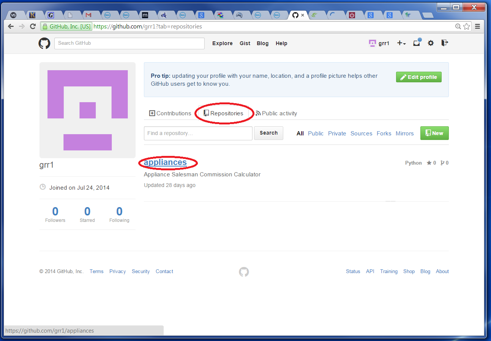Click the Octocat logo in footer
The height and width of the screenshot is (341, 491).
[x=244, y=272]
